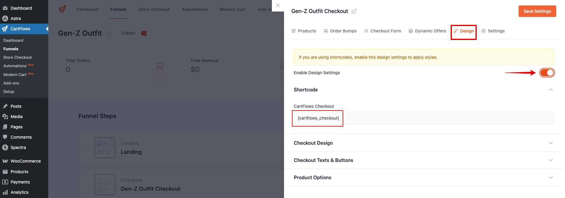Screen dimensions: 565x198
Task: Open Store Checkout in top navigation
Action: pyautogui.click(x=154, y=9)
